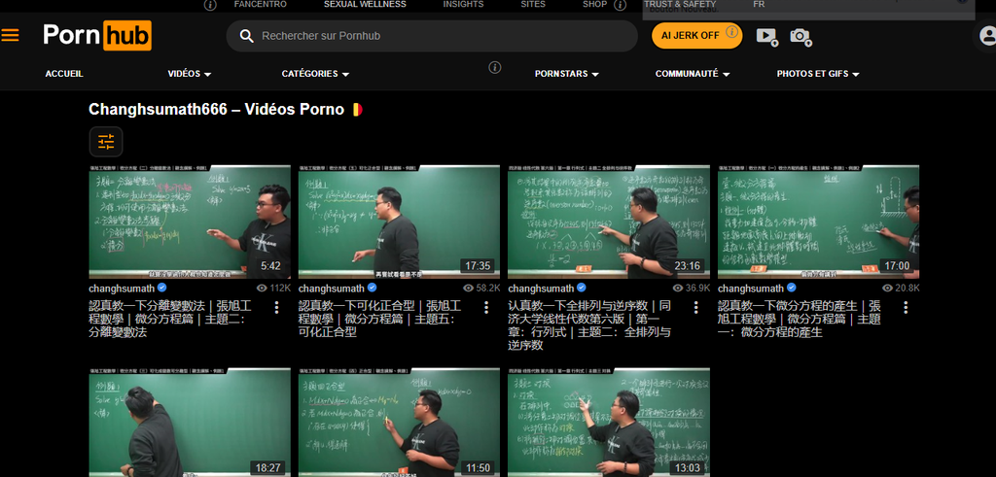Click eye views icon showing 58.2K

point(469,288)
